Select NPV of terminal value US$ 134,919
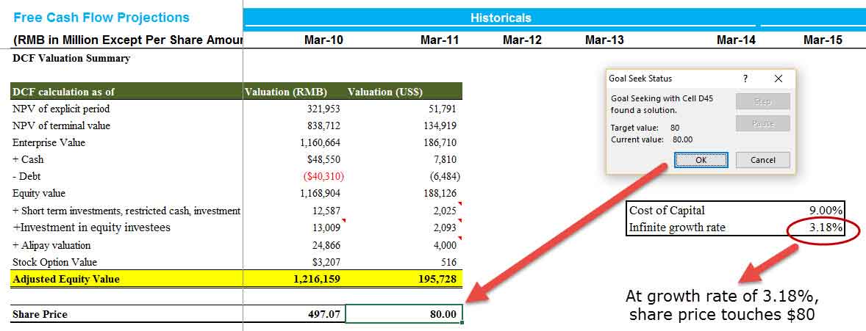Screen dimensions: 866x331 click(440, 126)
